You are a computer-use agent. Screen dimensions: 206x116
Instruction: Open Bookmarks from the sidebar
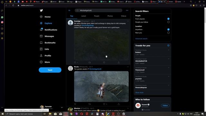point(48,43)
